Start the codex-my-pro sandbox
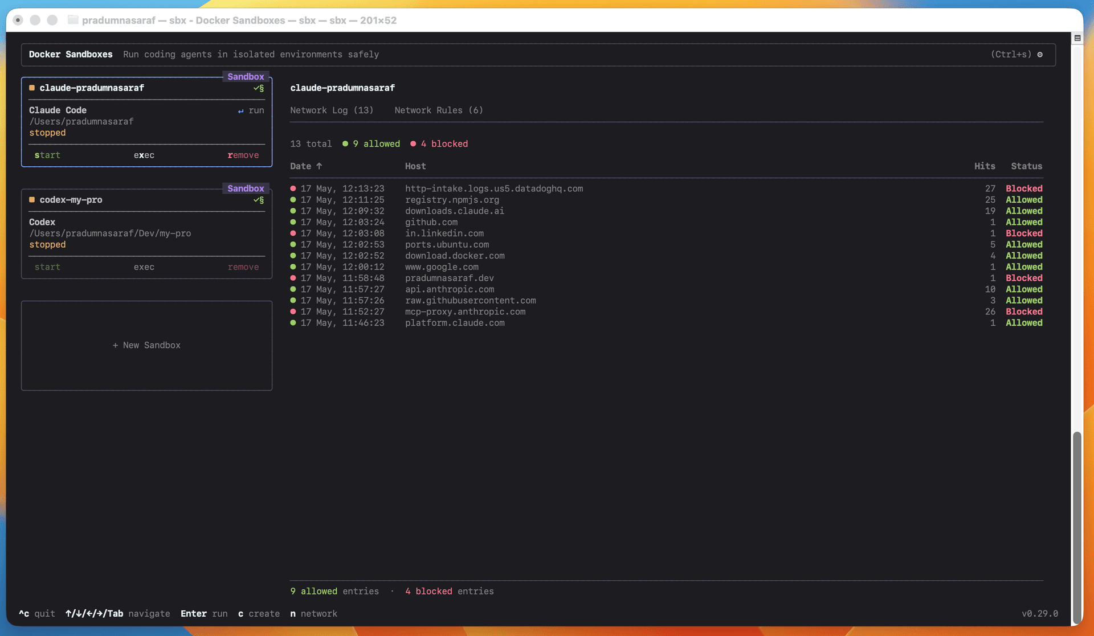The width and height of the screenshot is (1094, 636). point(47,267)
